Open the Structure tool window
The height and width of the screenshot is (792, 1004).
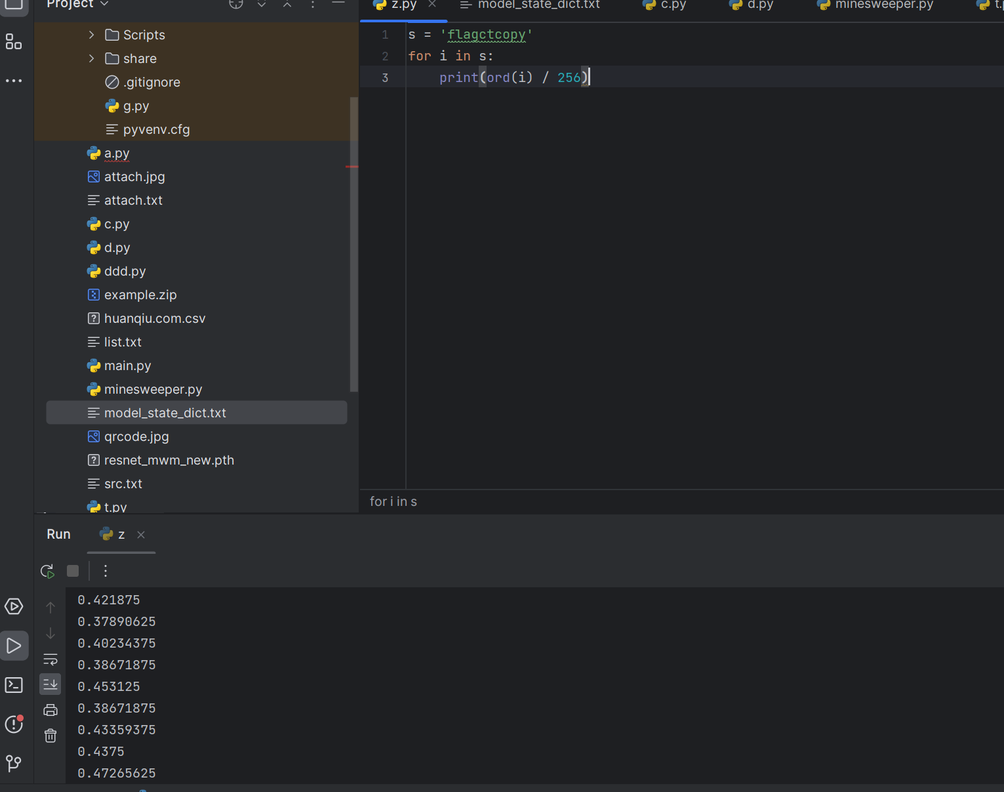pos(14,43)
